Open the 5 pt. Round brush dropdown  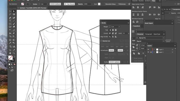click(76, 4)
